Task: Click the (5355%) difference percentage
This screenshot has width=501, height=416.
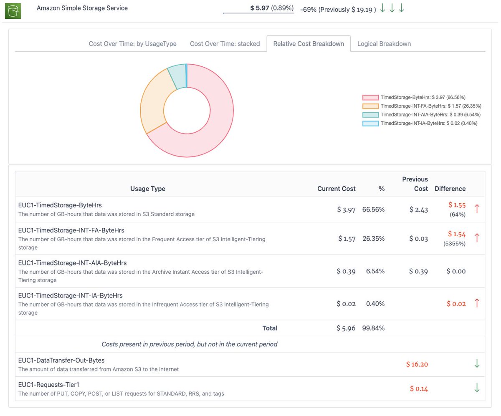Action: pos(454,243)
